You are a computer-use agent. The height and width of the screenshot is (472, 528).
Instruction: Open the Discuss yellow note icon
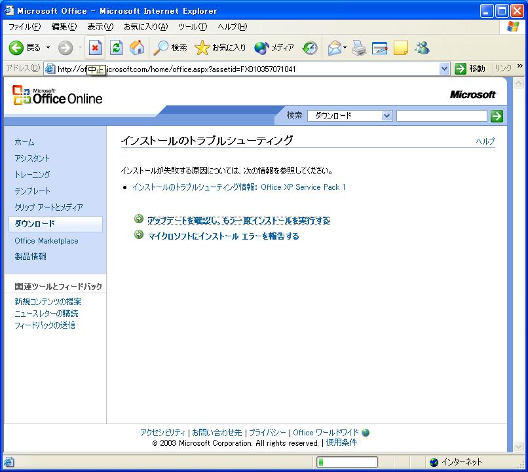click(x=401, y=48)
